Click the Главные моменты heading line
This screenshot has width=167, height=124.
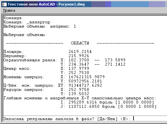[80, 98]
